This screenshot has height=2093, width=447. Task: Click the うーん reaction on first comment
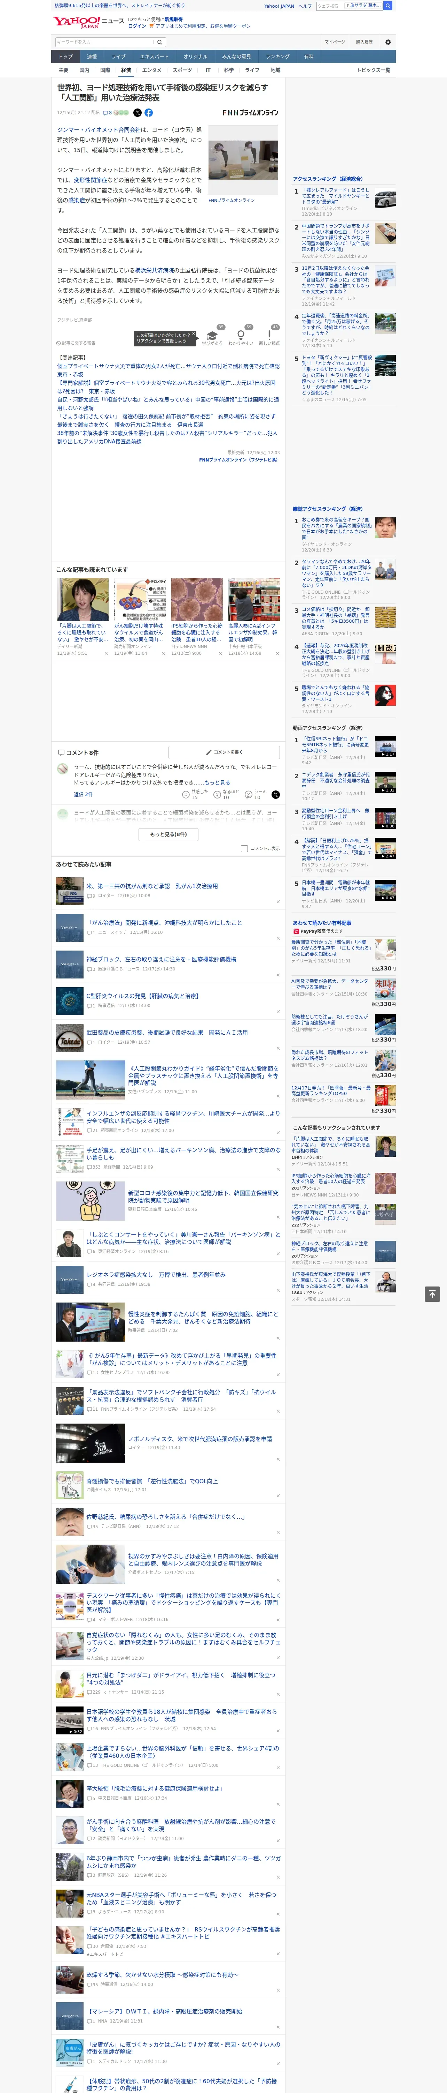click(249, 795)
